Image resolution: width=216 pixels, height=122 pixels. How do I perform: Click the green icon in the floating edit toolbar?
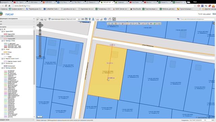155,24
